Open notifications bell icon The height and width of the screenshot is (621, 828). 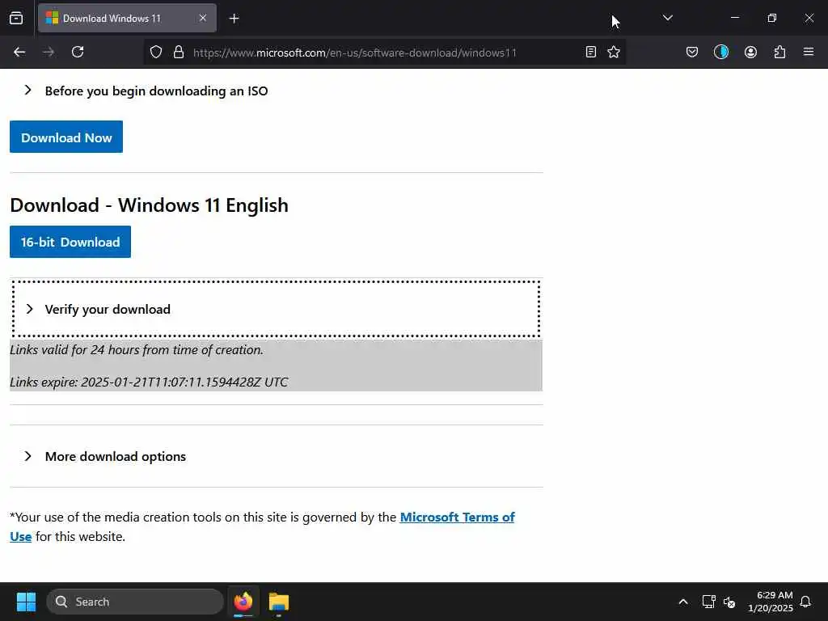805,602
